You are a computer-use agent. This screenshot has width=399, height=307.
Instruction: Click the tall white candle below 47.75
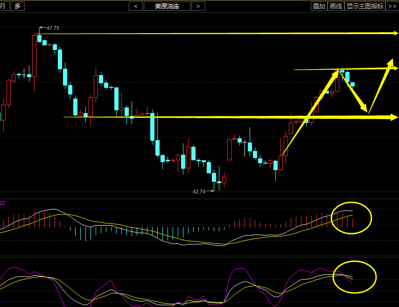coord(34,56)
